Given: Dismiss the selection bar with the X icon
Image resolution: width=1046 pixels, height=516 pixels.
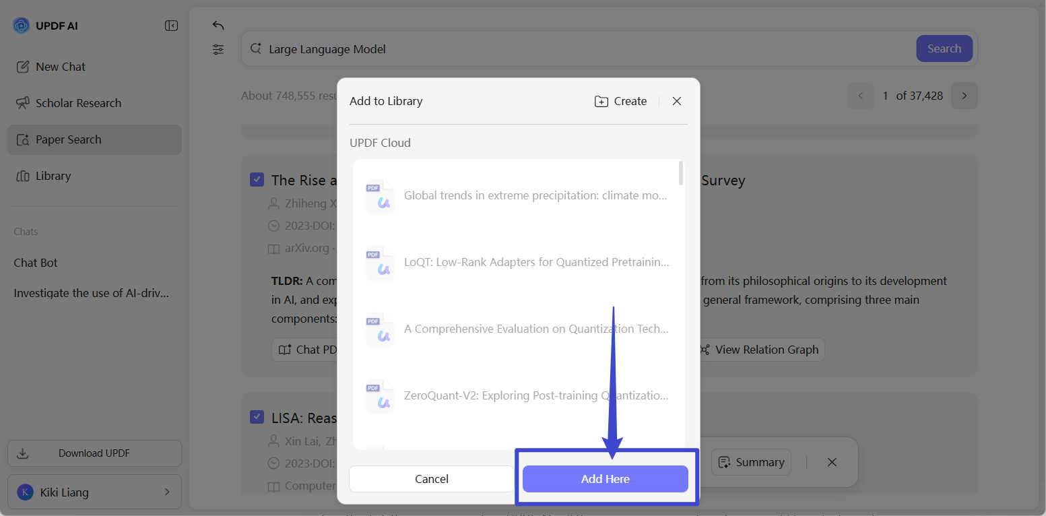Looking at the screenshot, I should click(x=832, y=462).
